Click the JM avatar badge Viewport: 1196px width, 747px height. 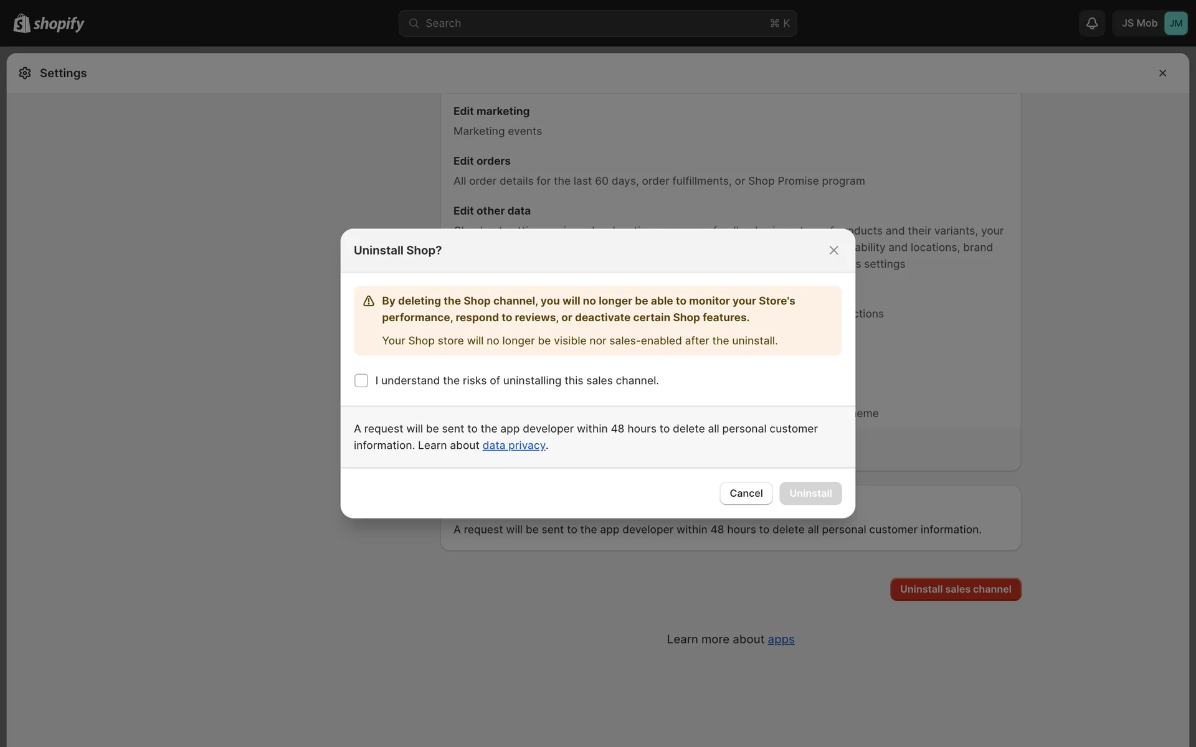pyautogui.click(x=1175, y=24)
